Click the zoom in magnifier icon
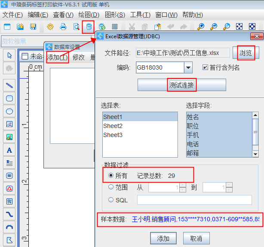The height and width of the screenshot is (247, 264). pos(200,27)
